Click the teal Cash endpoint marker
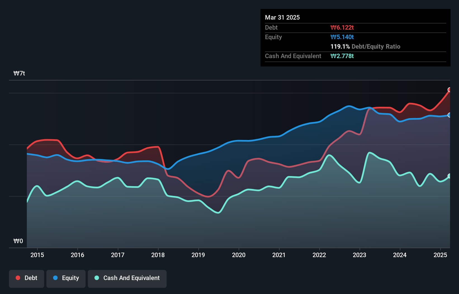 [449, 176]
